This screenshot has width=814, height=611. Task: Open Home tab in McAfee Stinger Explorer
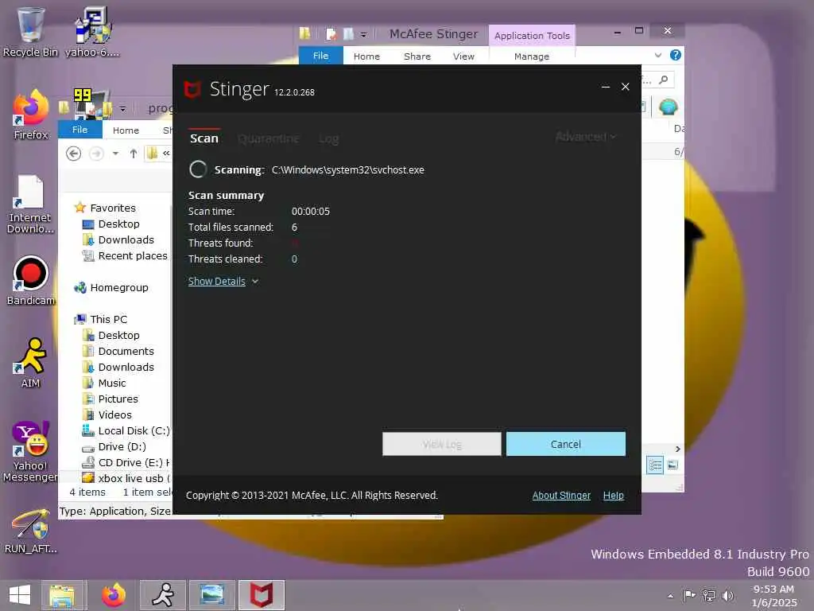point(366,56)
